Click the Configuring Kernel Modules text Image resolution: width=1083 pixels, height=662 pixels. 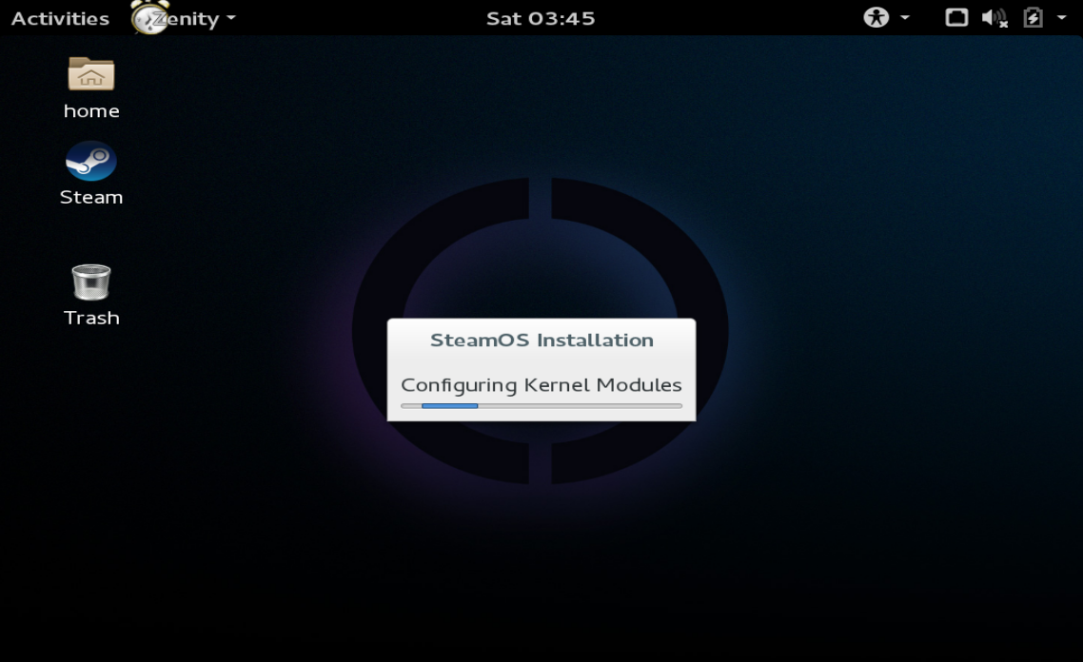(x=541, y=385)
